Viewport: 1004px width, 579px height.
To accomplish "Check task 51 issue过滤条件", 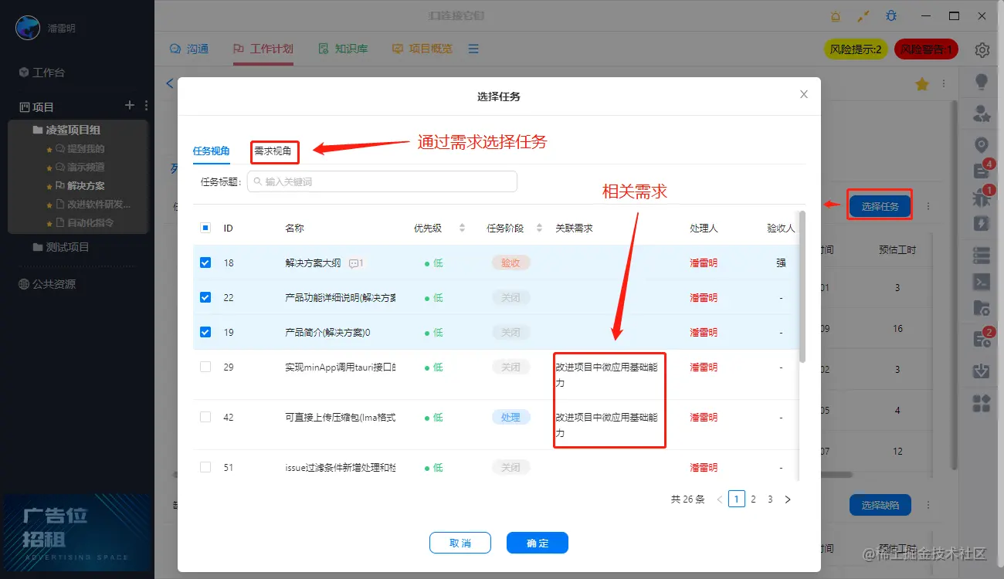I will [205, 467].
